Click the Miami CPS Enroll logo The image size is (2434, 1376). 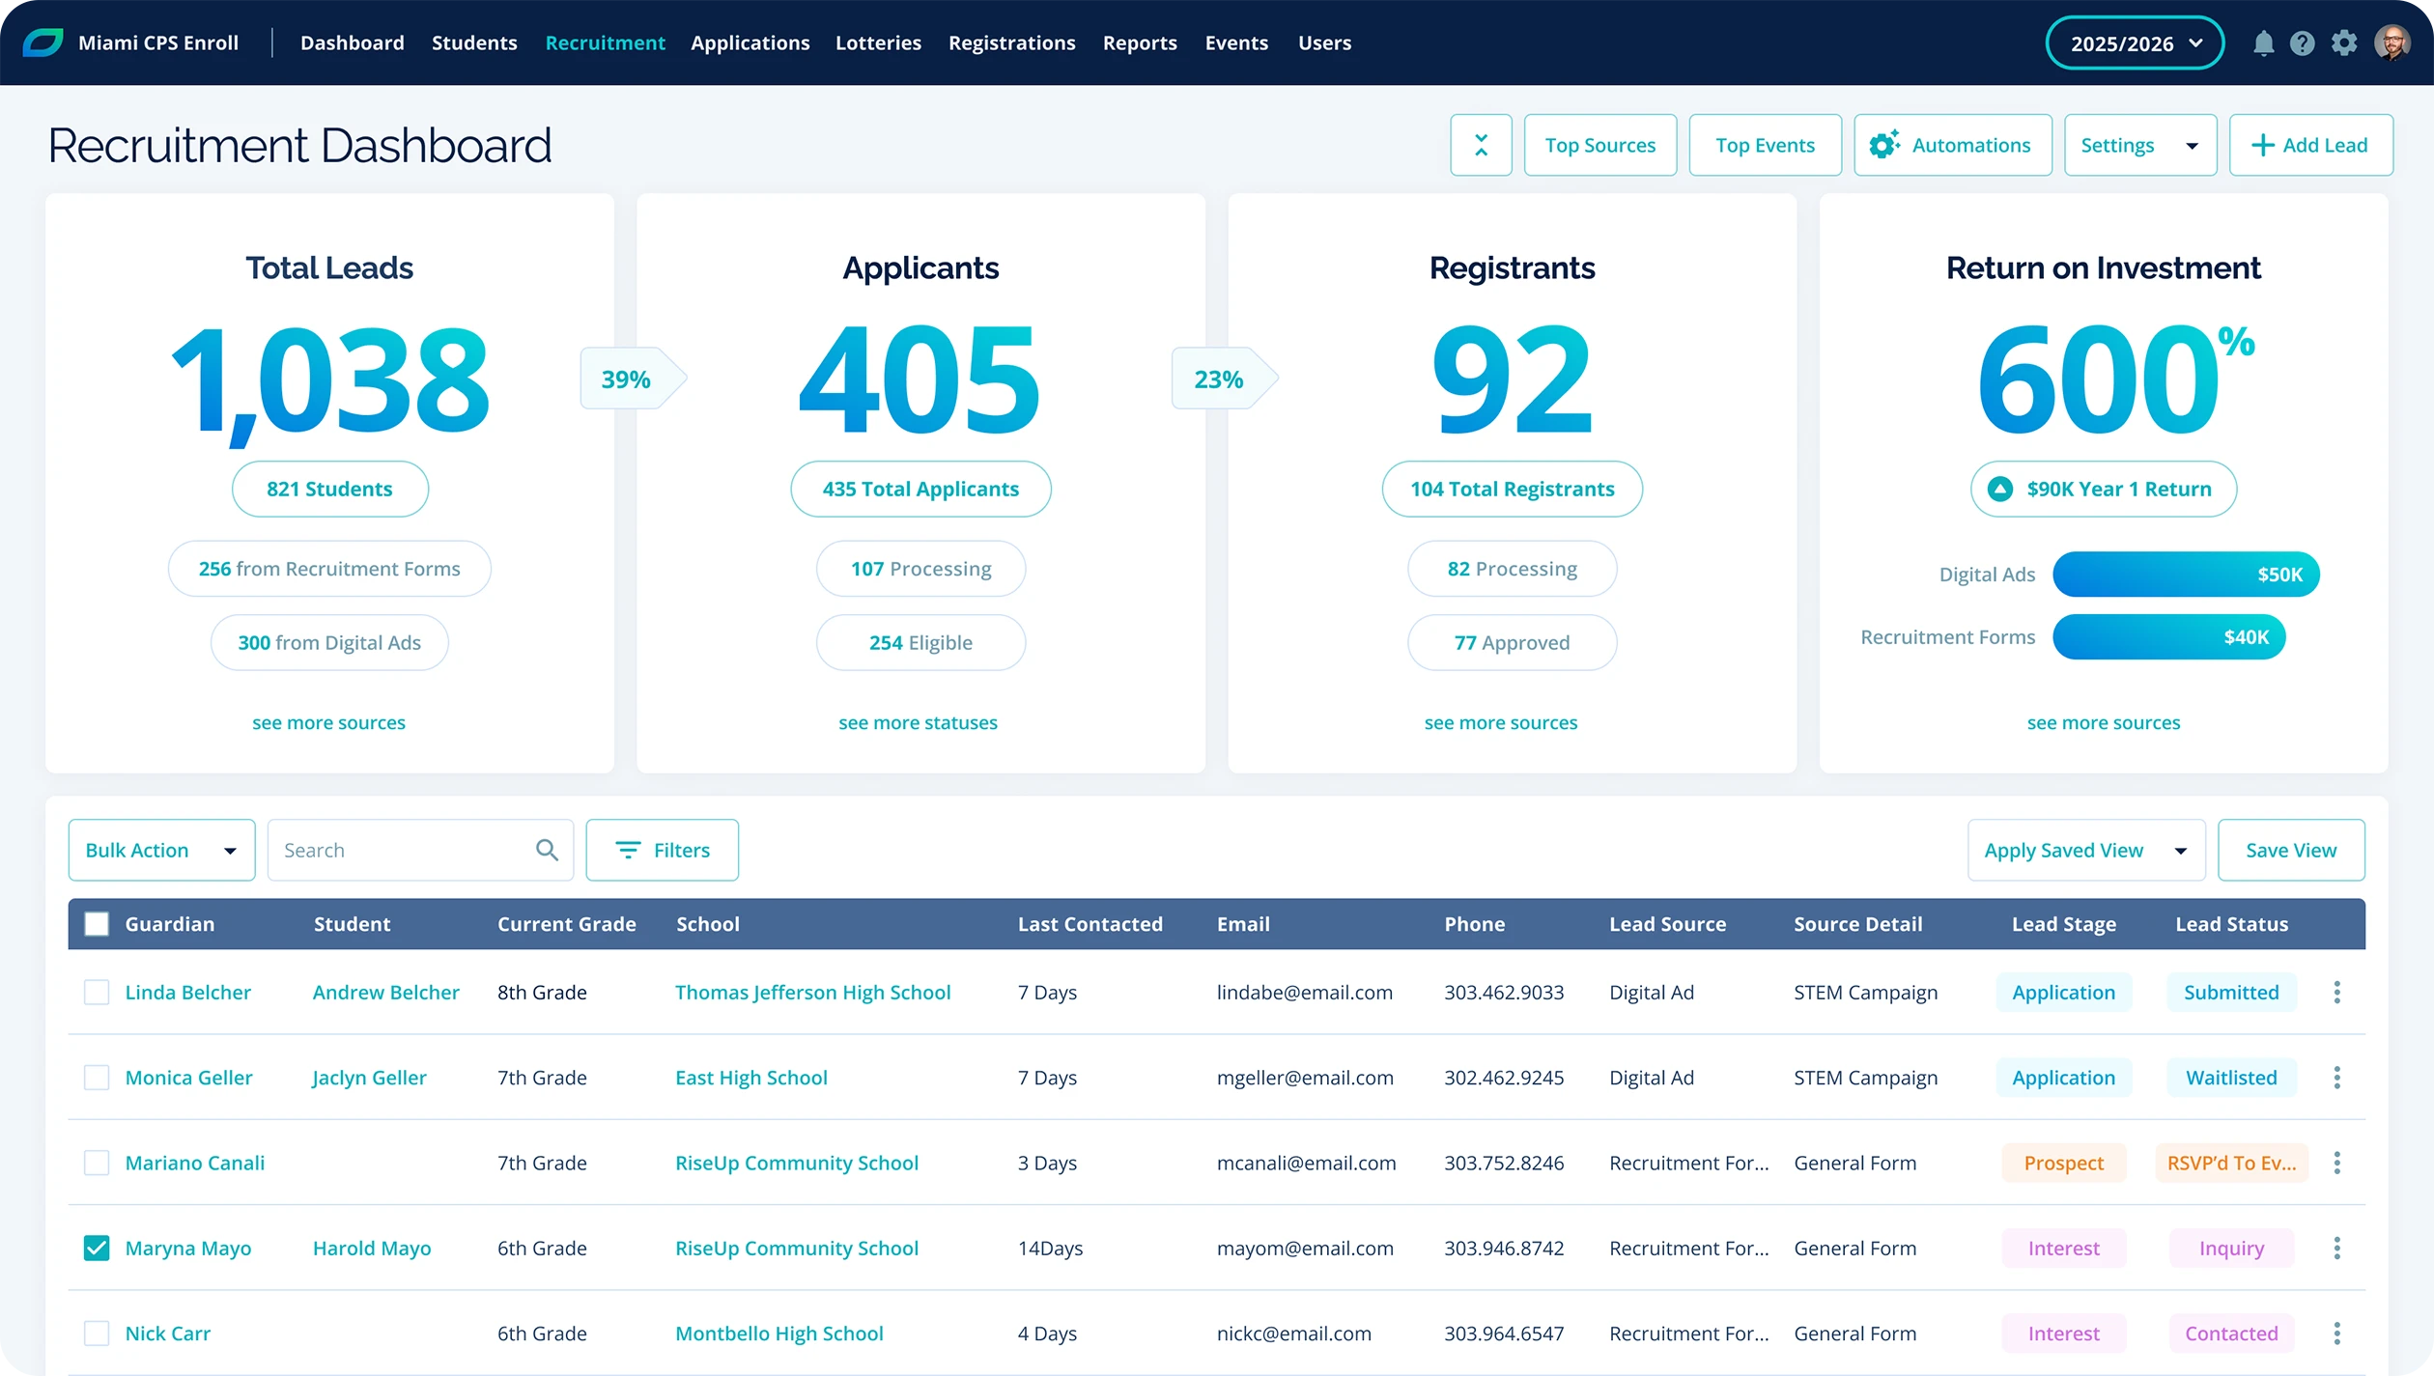click(42, 42)
